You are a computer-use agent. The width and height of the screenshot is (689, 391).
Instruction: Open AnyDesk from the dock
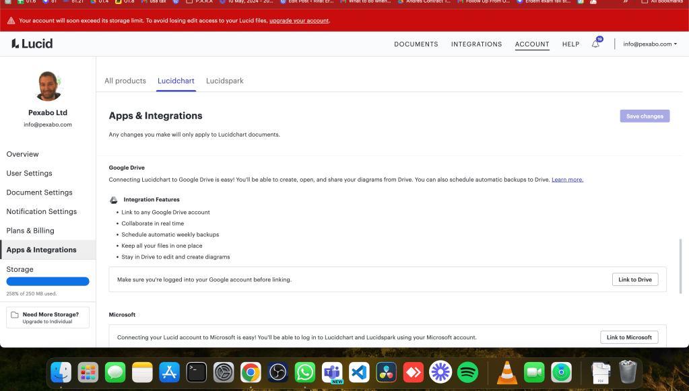414,373
